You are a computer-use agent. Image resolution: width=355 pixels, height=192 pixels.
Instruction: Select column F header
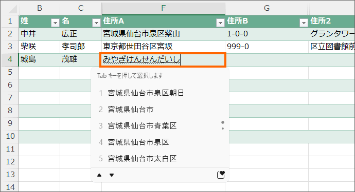[163, 8]
